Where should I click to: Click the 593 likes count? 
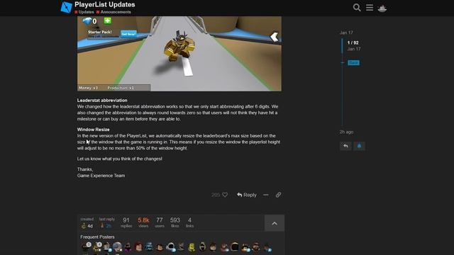click(175, 222)
